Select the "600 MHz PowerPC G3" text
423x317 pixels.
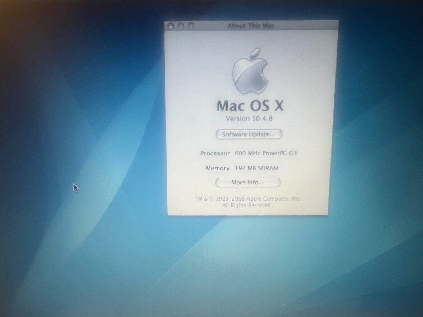266,153
